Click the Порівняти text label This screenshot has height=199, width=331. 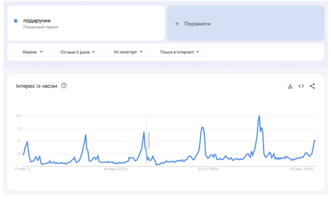[197, 24]
